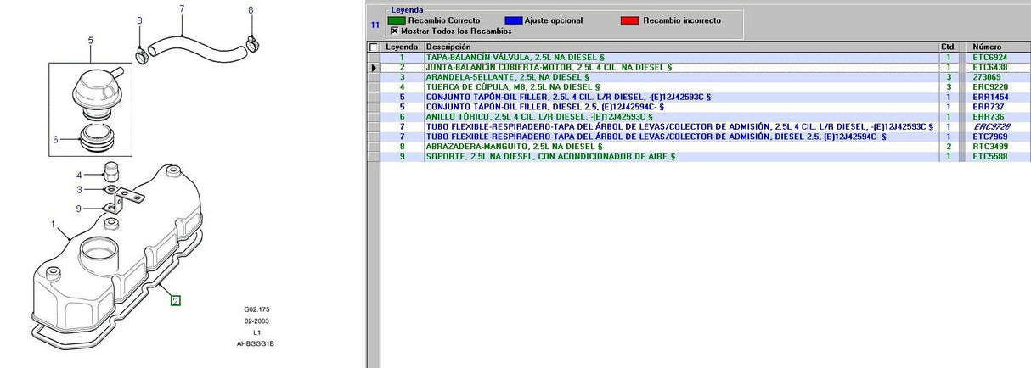The height and width of the screenshot is (368, 1031).
Task: Sort by the Descripción column header
Action: [x=679, y=47]
